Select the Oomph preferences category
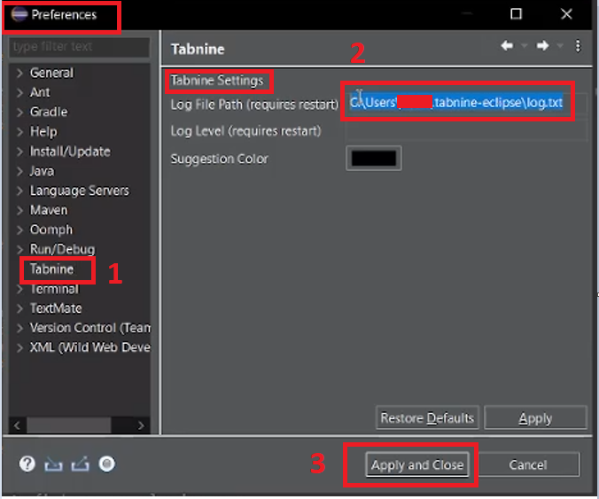Viewport: 599px width, 499px height. (x=51, y=230)
